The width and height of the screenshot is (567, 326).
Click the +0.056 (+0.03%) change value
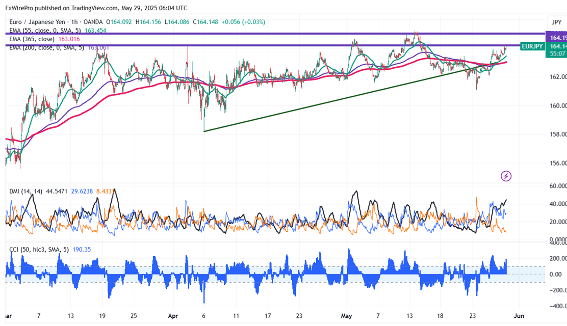point(243,22)
